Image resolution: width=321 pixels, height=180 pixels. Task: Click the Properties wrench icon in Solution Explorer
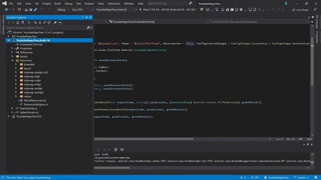pos(55,22)
